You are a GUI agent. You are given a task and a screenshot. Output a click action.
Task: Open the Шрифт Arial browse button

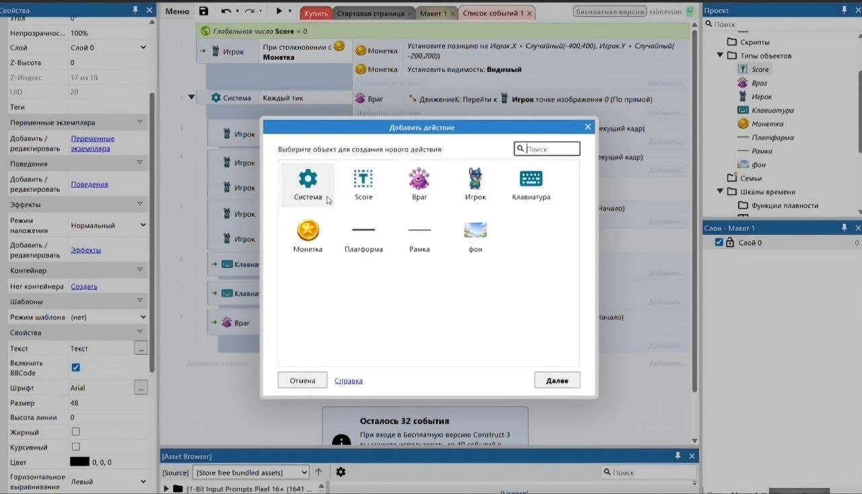pyautogui.click(x=141, y=388)
